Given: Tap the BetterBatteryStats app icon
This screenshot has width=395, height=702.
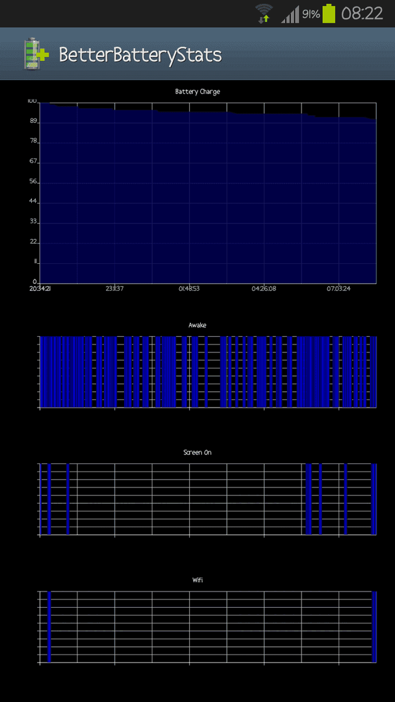Looking at the screenshot, I should [36, 54].
